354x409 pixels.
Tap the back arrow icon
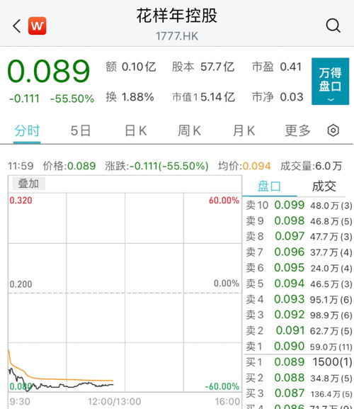coord(17,26)
